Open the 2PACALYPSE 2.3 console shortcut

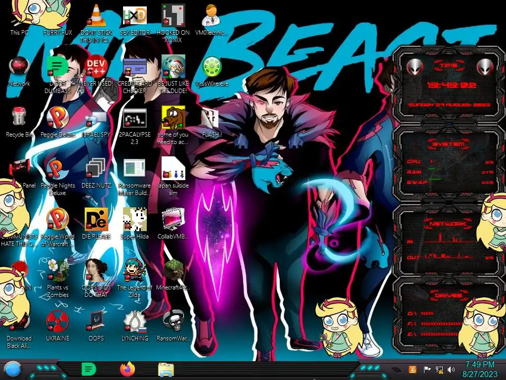point(134,125)
